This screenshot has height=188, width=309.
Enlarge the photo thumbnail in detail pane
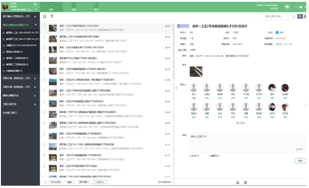[196, 72]
